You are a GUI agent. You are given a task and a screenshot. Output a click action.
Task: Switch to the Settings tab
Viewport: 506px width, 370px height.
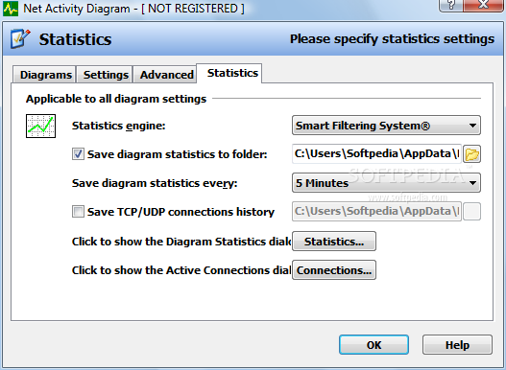tap(106, 75)
